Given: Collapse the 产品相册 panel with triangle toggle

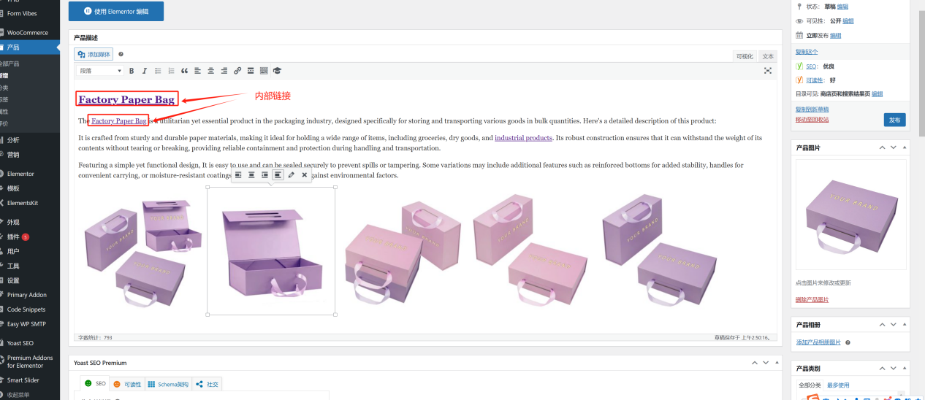Looking at the screenshot, I should (x=903, y=325).
